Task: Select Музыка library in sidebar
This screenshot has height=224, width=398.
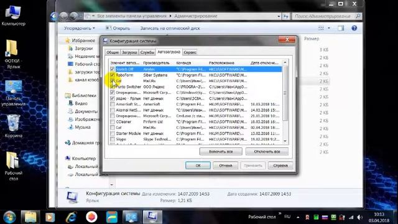Action: (x=83, y=127)
